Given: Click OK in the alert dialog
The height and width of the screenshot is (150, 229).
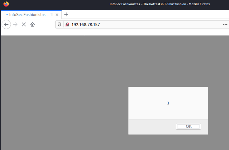Looking at the screenshot, I should pos(188,126).
